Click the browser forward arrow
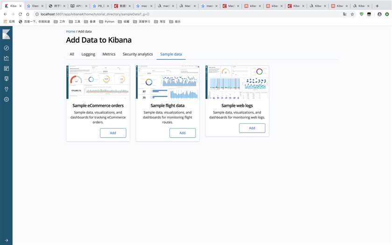 13,14
